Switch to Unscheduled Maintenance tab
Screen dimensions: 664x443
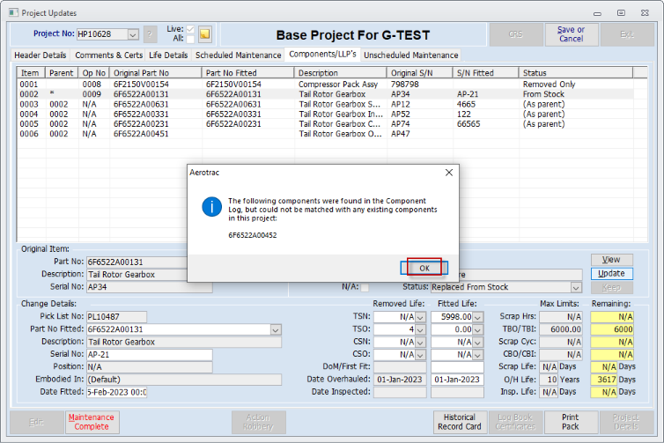(x=410, y=55)
